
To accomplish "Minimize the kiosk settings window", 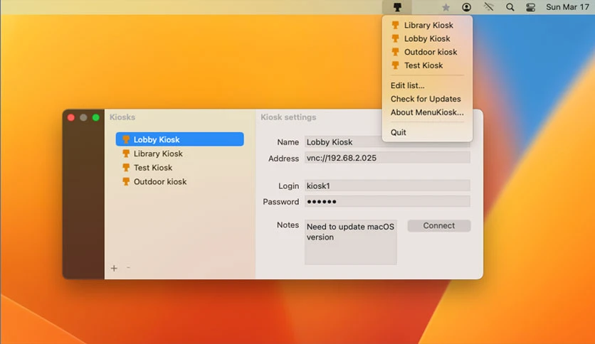I will 83,117.
